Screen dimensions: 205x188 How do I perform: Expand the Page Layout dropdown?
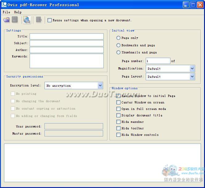170,77
